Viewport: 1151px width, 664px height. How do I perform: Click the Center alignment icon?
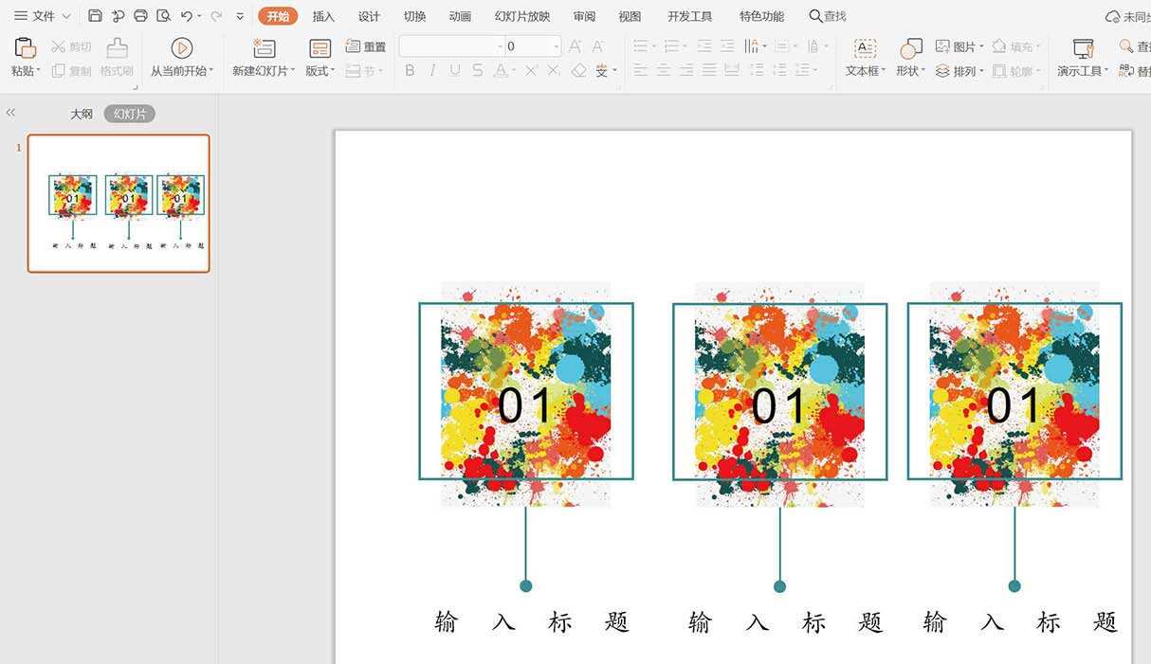664,71
